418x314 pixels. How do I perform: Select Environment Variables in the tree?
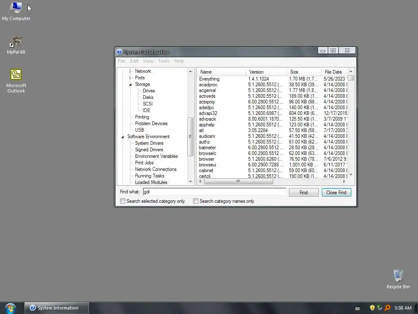[156, 156]
